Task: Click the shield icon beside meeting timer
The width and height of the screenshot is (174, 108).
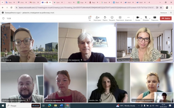Action: coord(4,18)
